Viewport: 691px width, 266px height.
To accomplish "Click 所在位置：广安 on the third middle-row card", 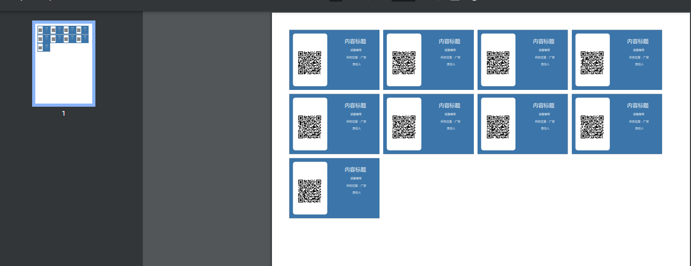I will tap(544, 121).
